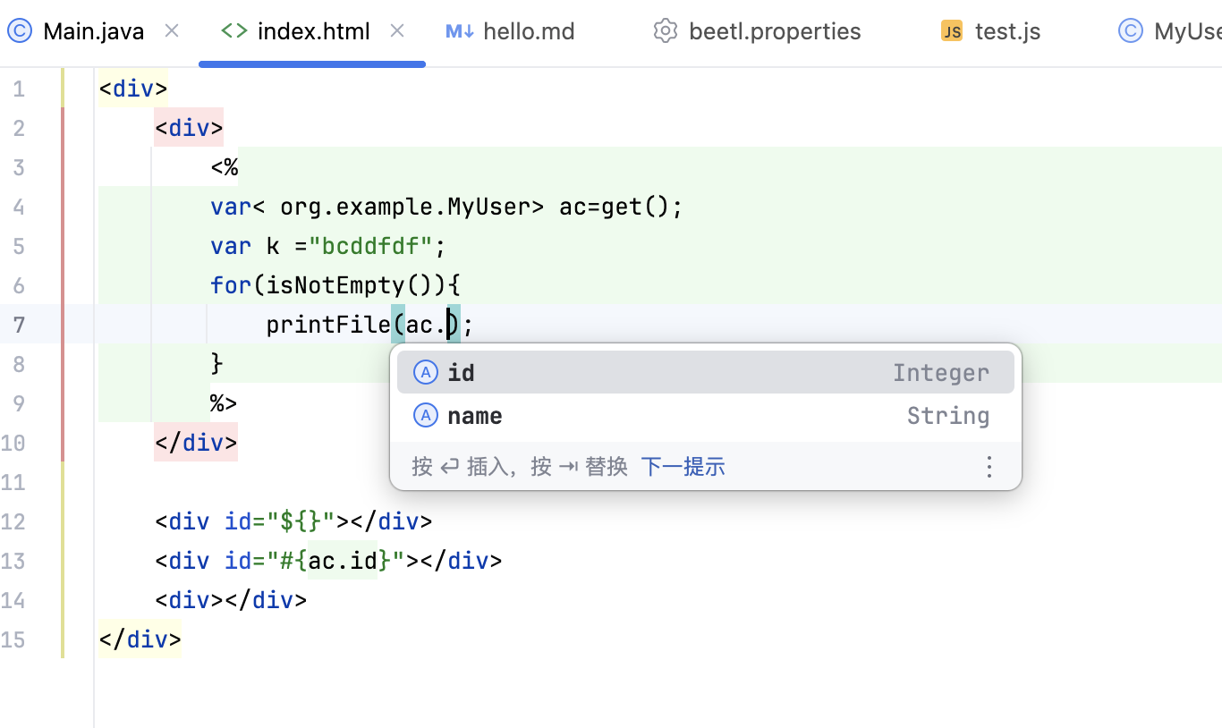Switch to the hello.md tab
Viewport: 1222px width, 728px height.
click(528, 32)
